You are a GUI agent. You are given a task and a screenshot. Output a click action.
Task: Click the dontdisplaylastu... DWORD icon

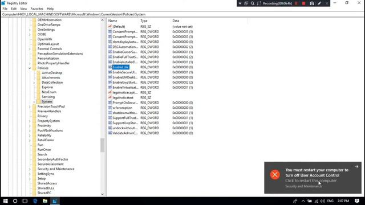(110, 42)
